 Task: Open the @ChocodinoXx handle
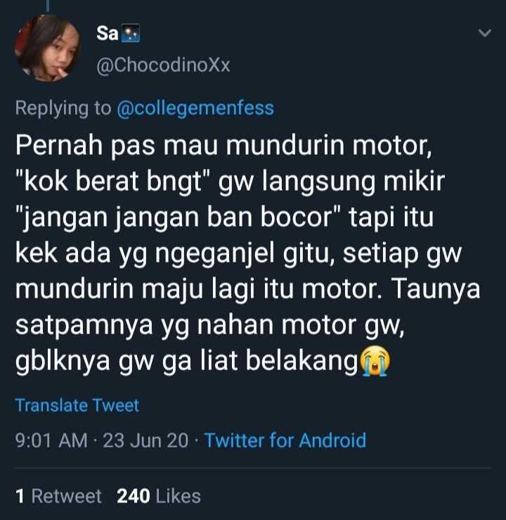tap(163, 65)
